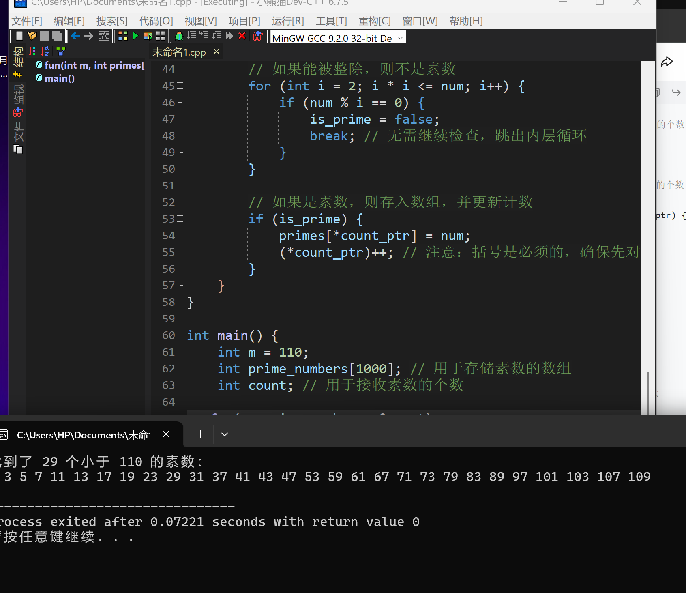
Task: Collapse the main function at line 60
Action: [x=180, y=335]
